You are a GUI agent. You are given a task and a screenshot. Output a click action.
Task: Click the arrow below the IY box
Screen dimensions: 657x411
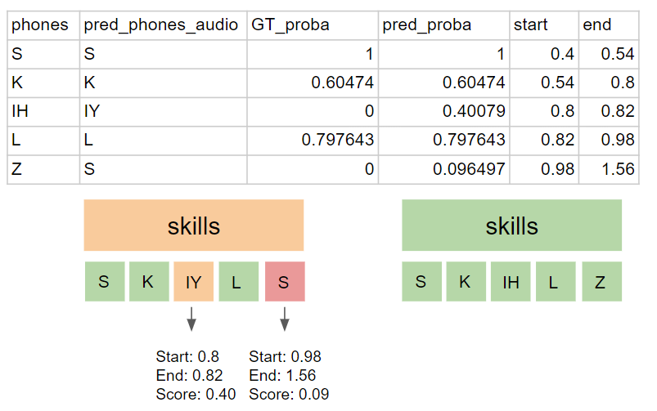pyautogui.click(x=191, y=319)
